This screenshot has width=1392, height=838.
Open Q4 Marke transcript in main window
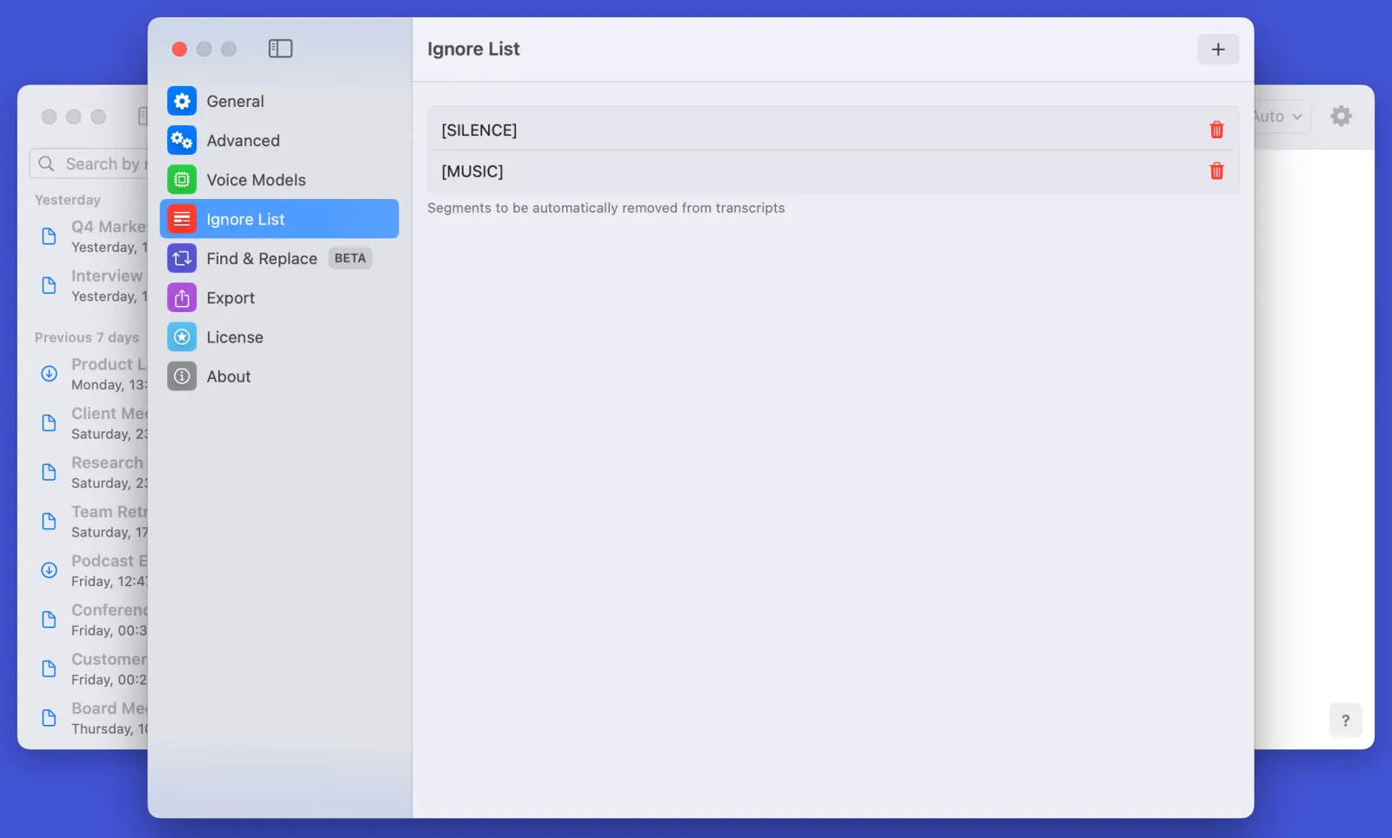pos(90,236)
